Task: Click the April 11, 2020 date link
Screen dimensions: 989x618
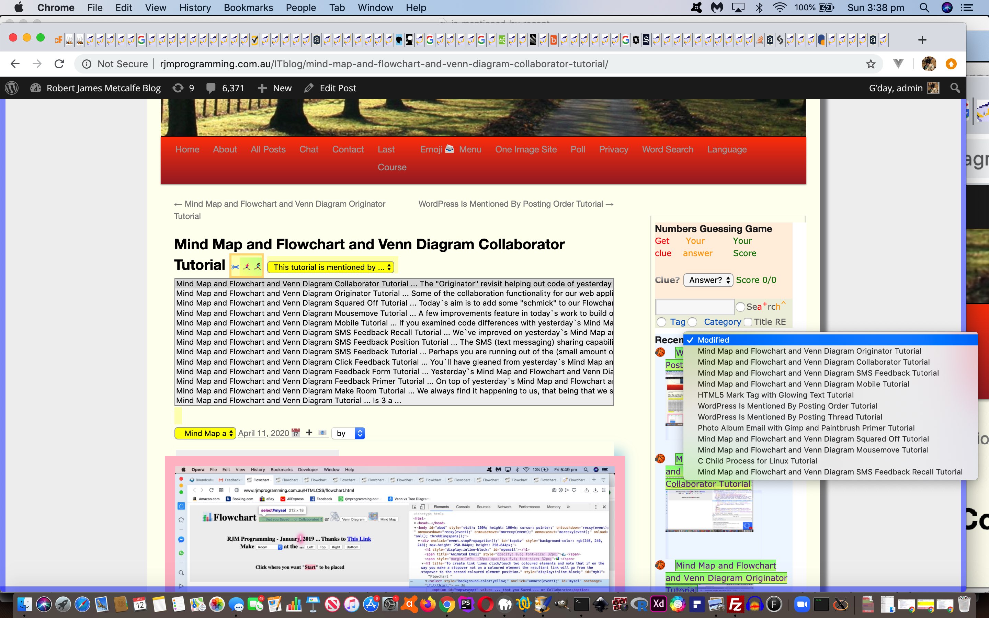Action: [x=264, y=433]
